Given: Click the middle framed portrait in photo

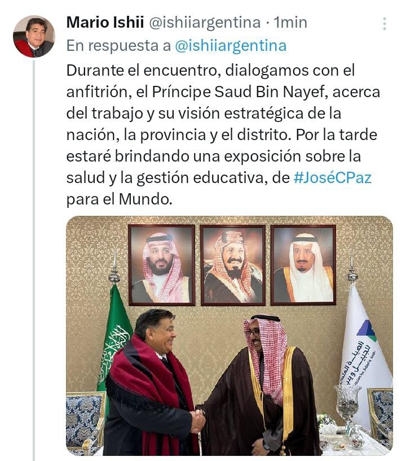Looking at the screenshot, I should pyautogui.click(x=233, y=265).
